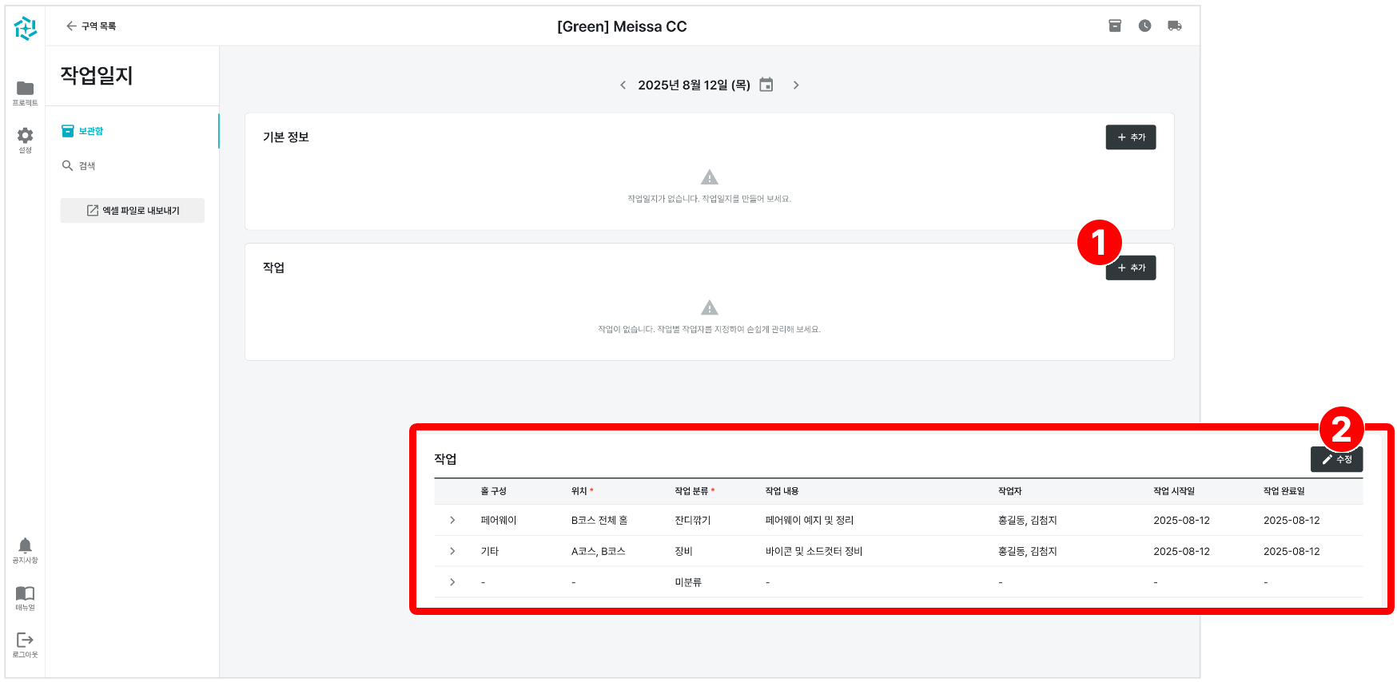The image size is (1397, 682).
Task: Expand the 미분류 task row
Action: [452, 582]
